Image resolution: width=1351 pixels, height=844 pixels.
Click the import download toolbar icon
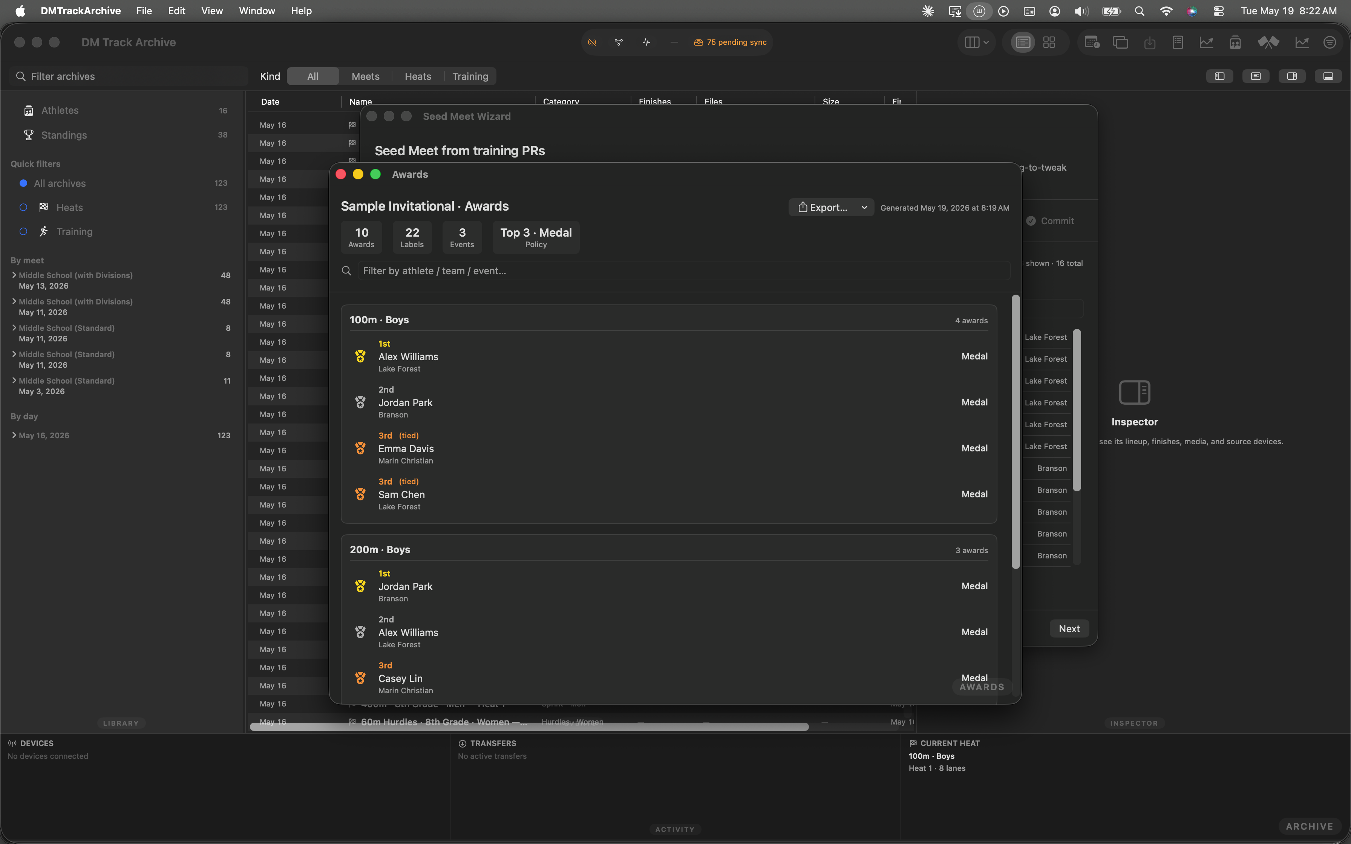coord(1149,43)
